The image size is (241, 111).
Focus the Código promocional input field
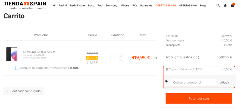(193, 82)
